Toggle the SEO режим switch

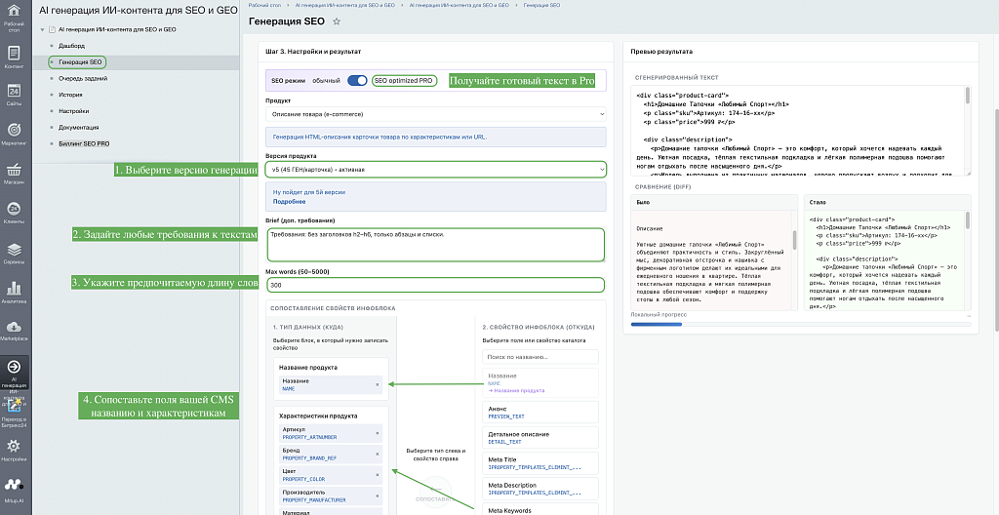click(357, 81)
